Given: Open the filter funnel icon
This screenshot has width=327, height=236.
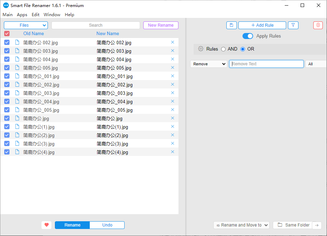Looking at the screenshot, I should 293,25.
